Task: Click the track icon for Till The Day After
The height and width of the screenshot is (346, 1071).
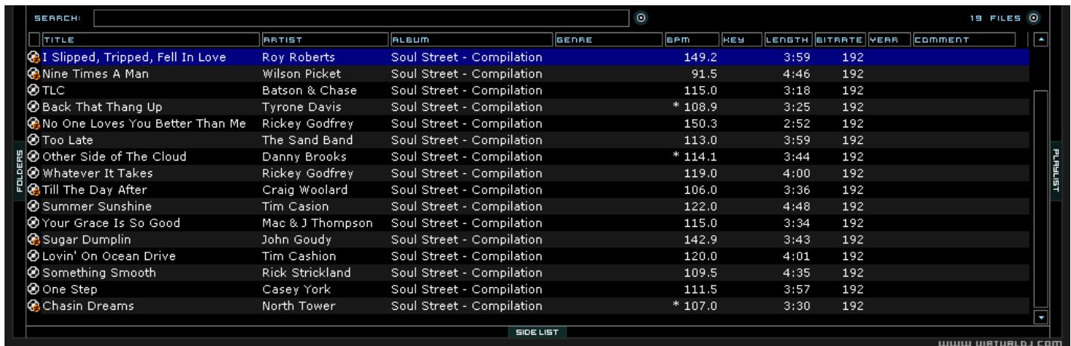Action: 33,190
